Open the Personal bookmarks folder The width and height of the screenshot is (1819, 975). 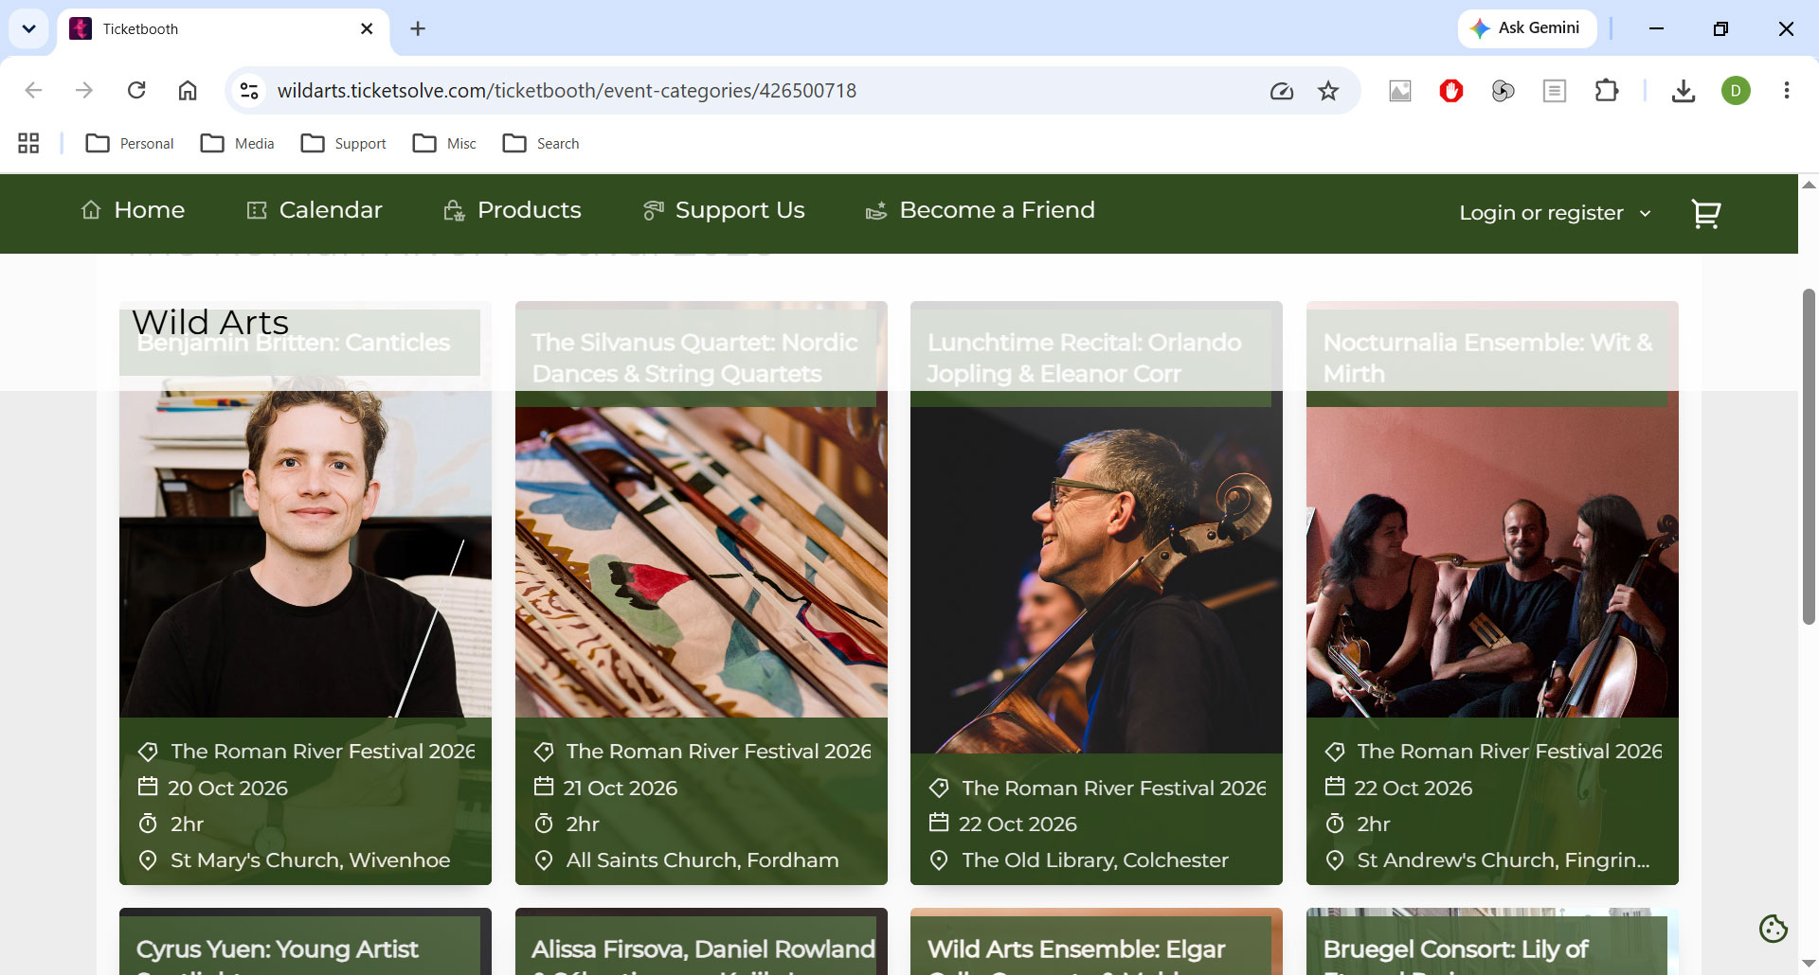130,143
